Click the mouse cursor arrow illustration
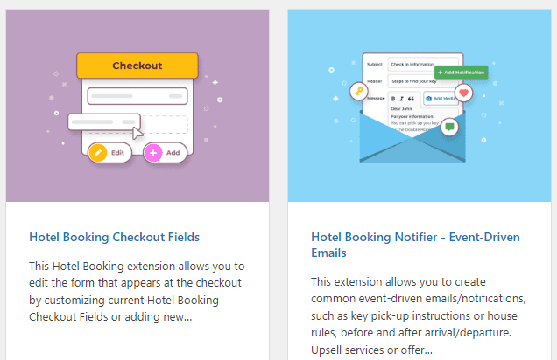 [x=136, y=132]
